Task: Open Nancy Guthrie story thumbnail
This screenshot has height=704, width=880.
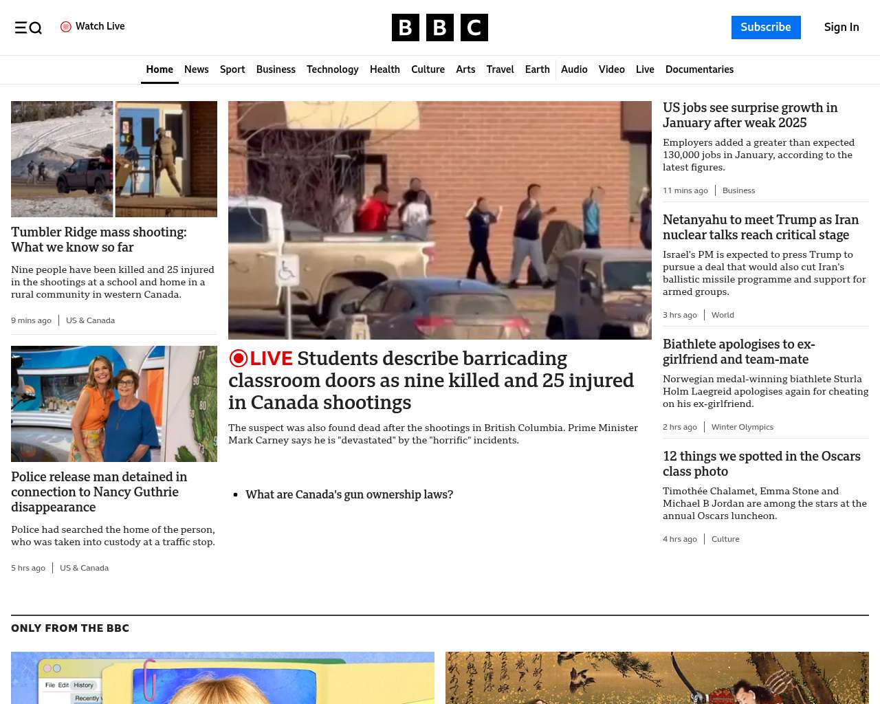Action: (x=114, y=404)
